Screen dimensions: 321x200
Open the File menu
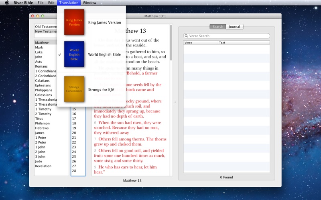(41, 3)
